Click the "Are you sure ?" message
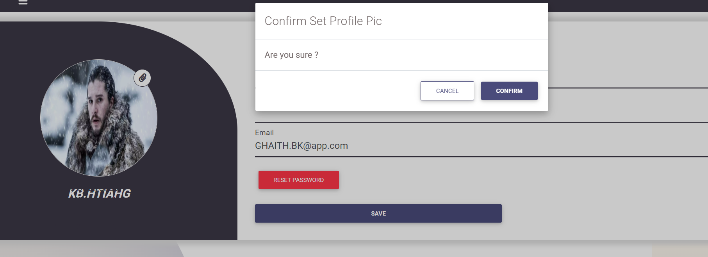This screenshot has width=708, height=257. coord(291,55)
